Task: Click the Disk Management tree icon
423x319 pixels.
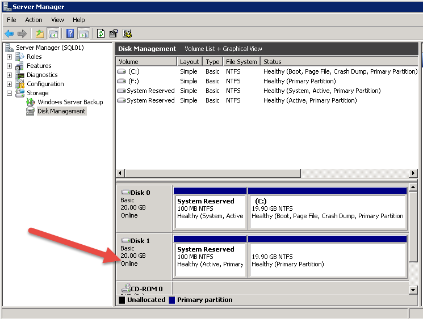Action: click(31, 111)
